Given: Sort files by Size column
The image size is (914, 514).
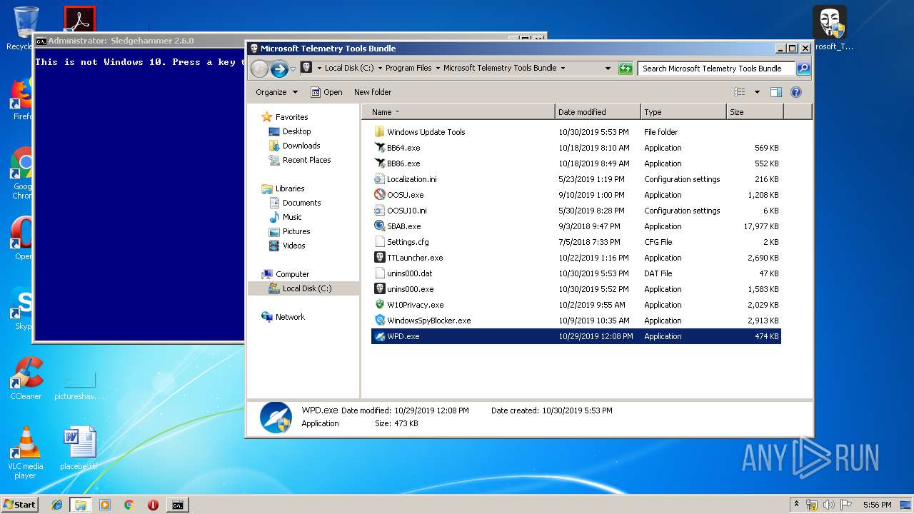Looking at the screenshot, I should tap(755, 112).
